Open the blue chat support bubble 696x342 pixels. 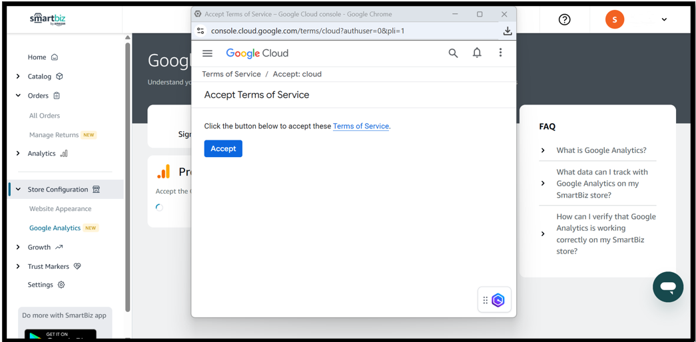[668, 287]
